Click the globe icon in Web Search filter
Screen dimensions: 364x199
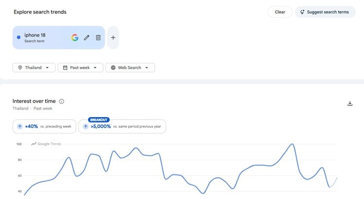point(113,68)
